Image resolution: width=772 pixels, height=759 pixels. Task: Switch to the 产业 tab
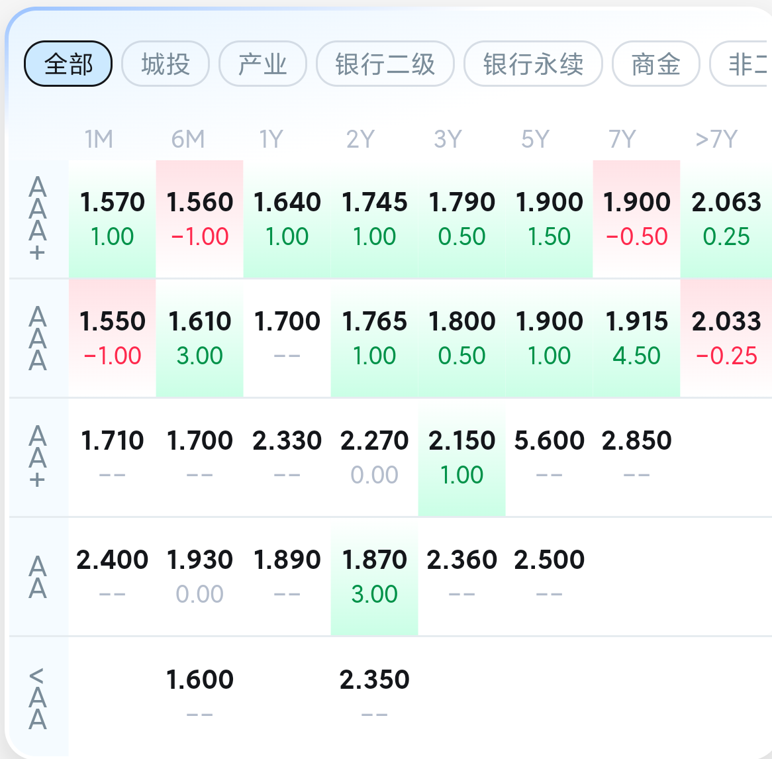tap(263, 64)
